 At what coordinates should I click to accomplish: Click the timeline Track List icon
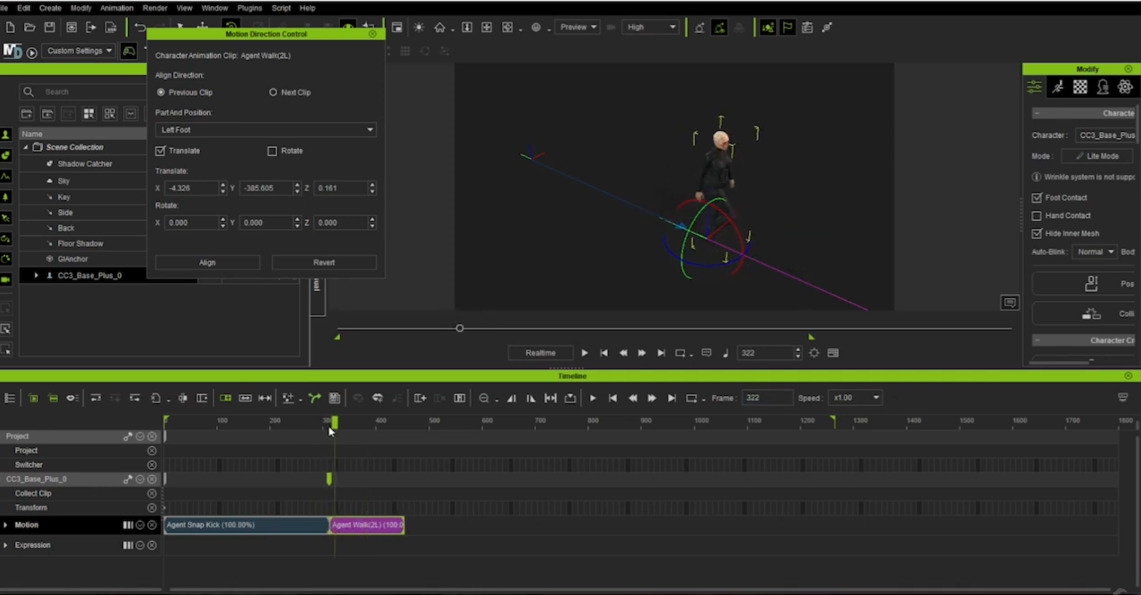(x=10, y=398)
